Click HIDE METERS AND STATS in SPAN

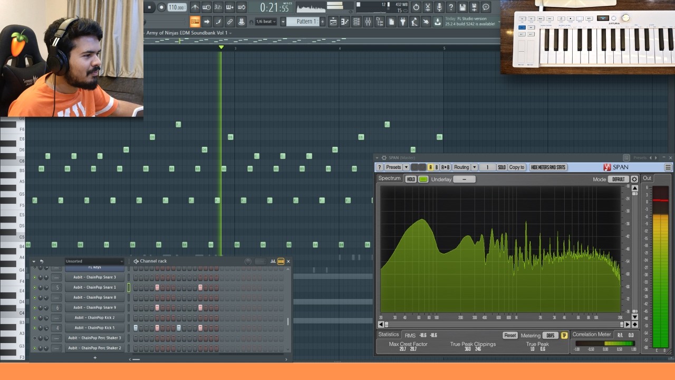click(x=548, y=167)
